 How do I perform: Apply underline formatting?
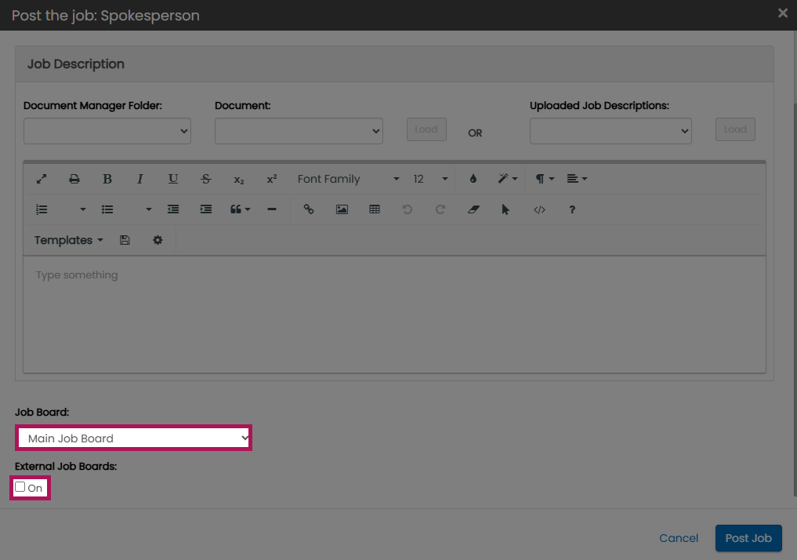pyautogui.click(x=173, y=179)
